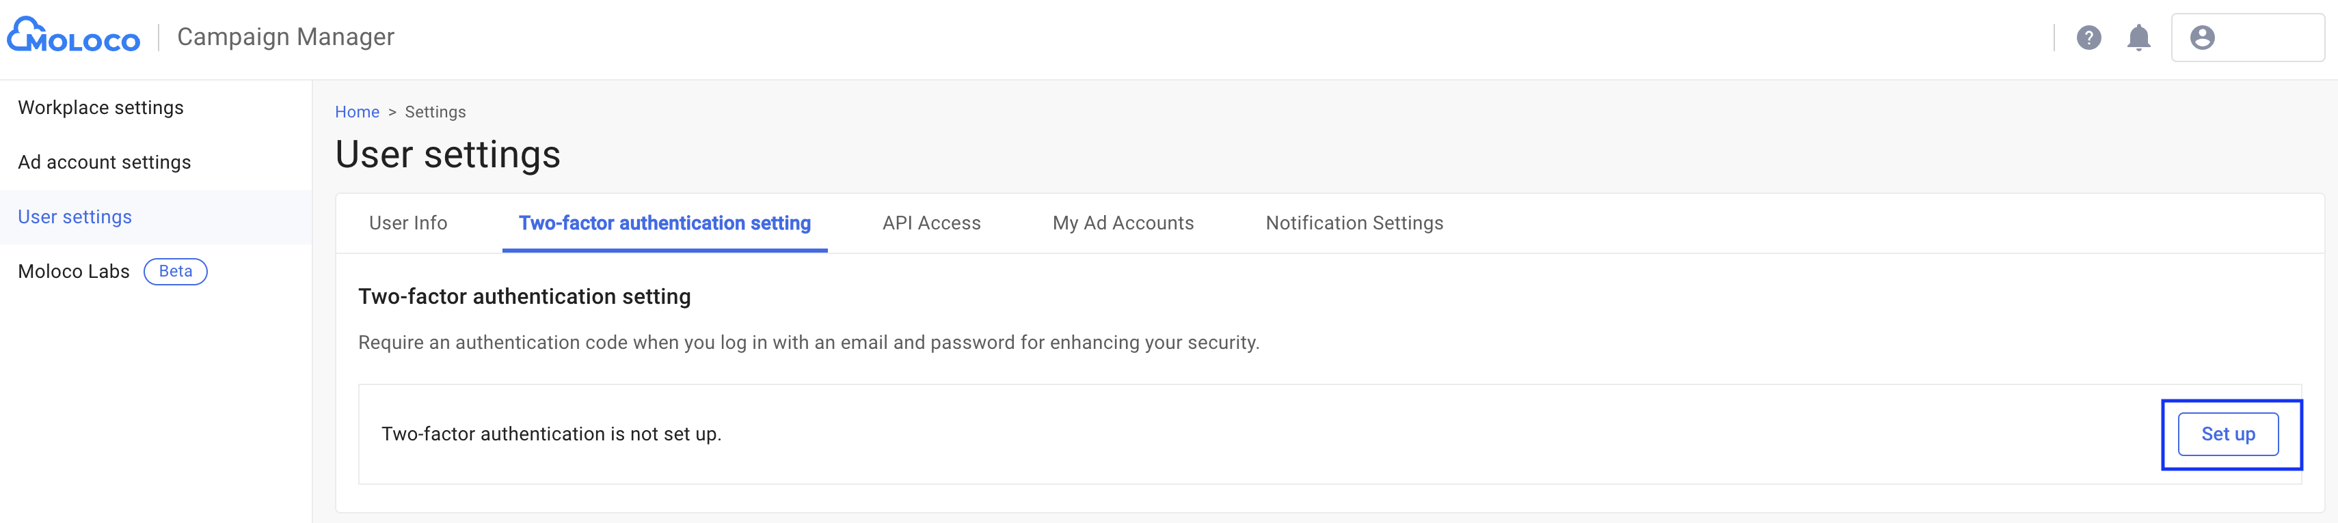2338x523 pixels.
Task: Switch to the User Info tab
Action: (408, 223)
